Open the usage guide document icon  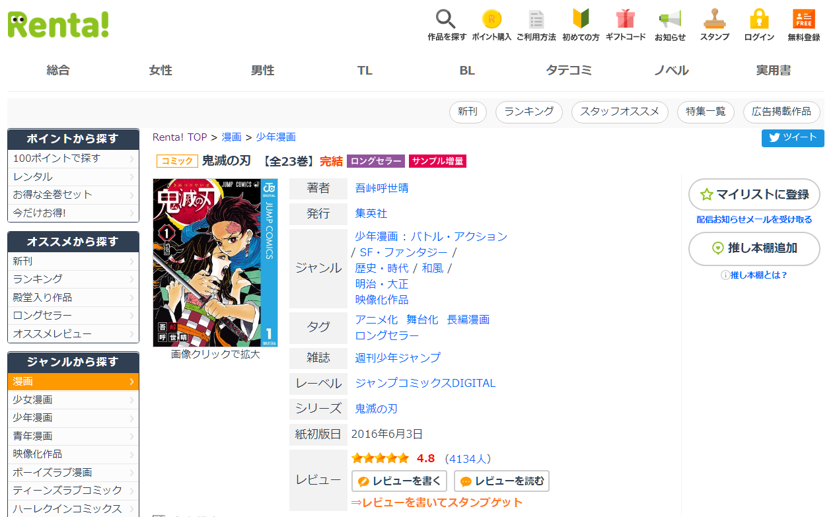click(536, 20)
